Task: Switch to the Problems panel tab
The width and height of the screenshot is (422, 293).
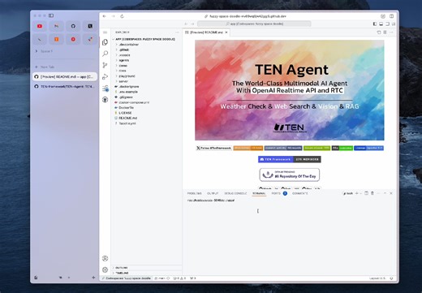Action: point(194,193)
